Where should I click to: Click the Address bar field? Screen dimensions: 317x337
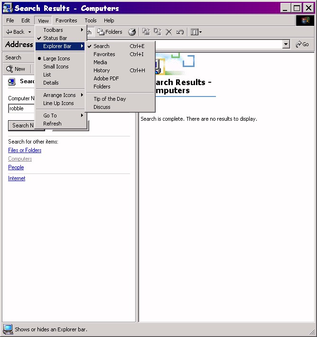point(219,44)
